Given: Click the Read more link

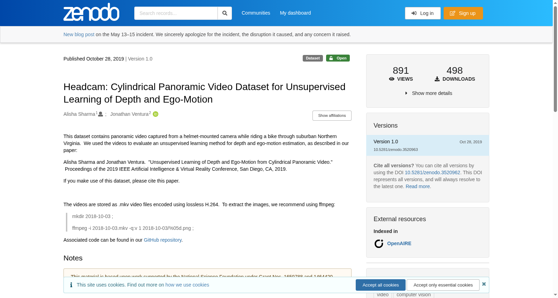Looking at the screenshot, I should coord(417,186).
